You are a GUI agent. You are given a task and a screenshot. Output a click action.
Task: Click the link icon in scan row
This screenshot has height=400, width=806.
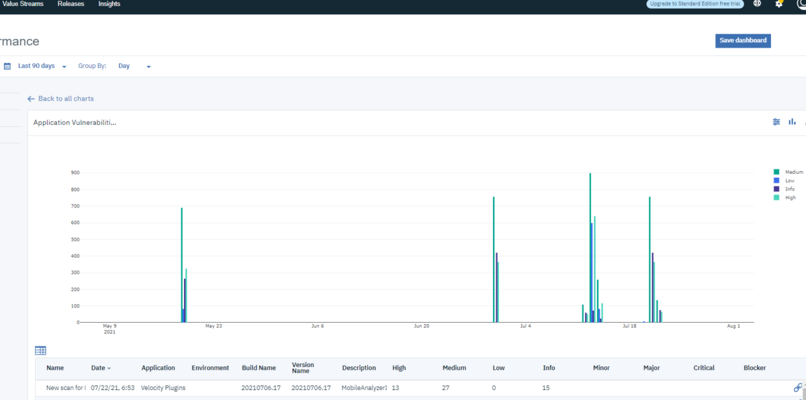pyautogui.click(x=797, y=388)
